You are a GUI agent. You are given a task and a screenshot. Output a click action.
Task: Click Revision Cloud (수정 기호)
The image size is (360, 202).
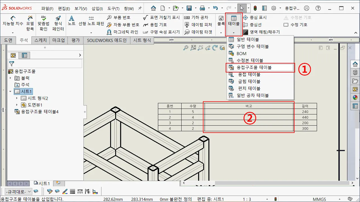pos(295,25)
